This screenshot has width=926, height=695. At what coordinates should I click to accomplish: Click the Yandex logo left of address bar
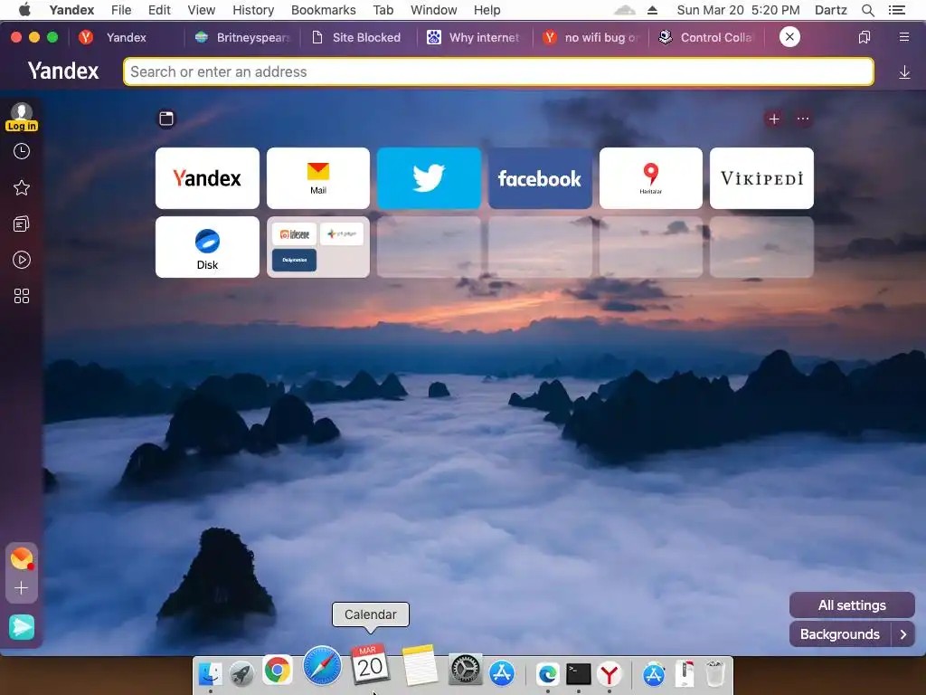[x=63, y=71]
